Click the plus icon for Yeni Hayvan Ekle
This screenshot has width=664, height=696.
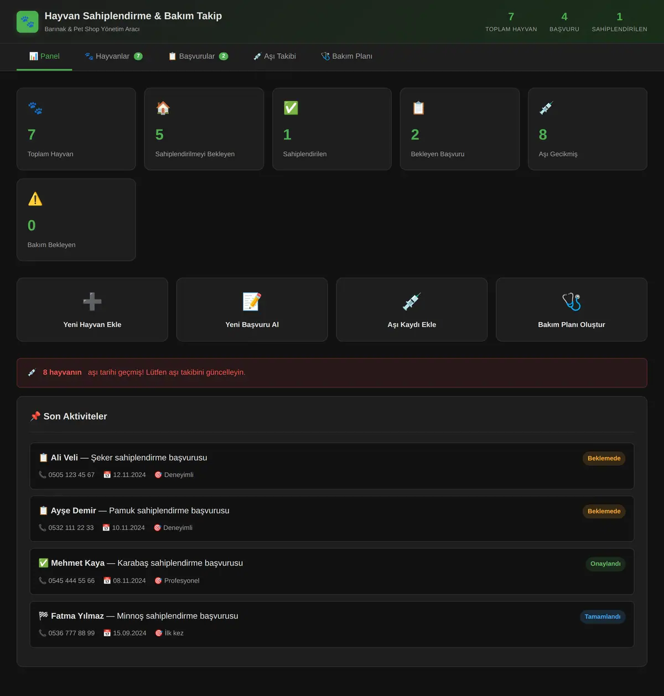[92, 302]
